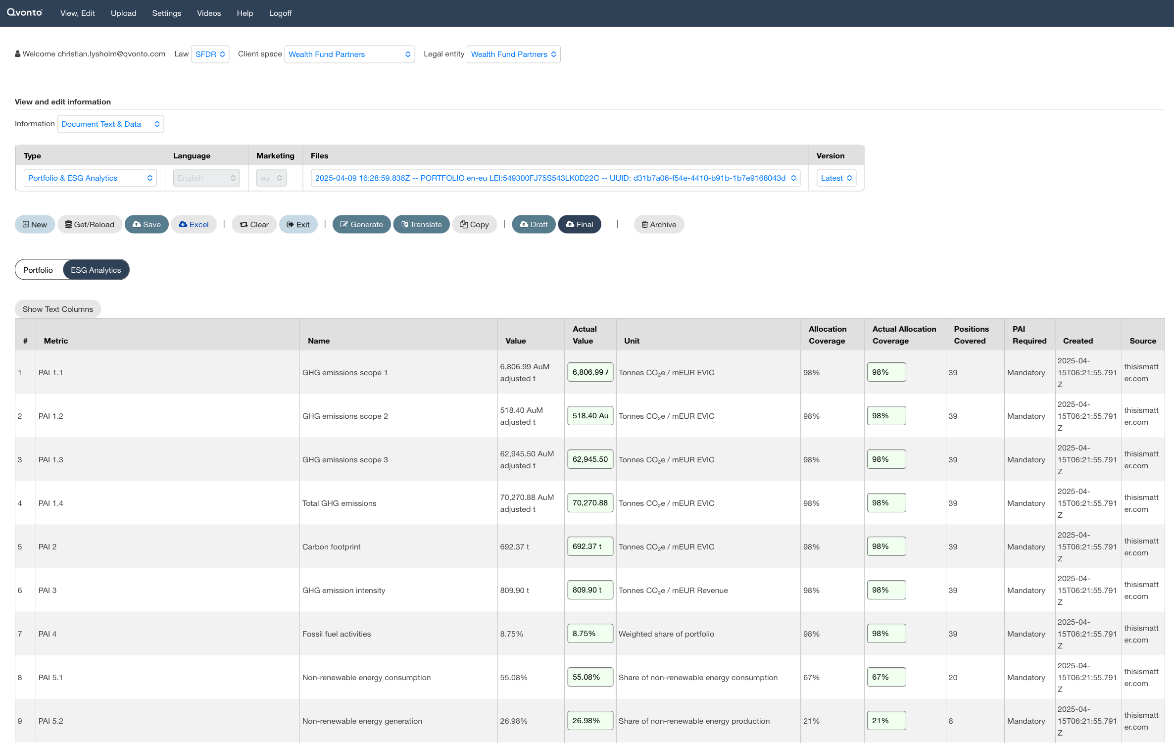Open the Upload menu
Screen dimensions: 1174x743
123,13
